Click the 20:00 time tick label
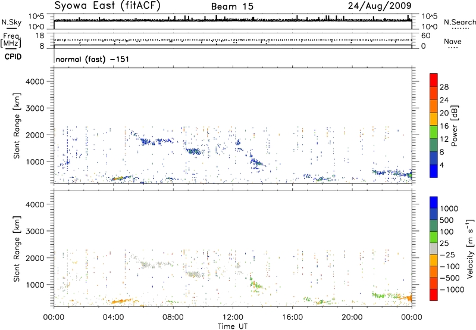The height and width of the screenshot is (330, 476). coord(352,317)
